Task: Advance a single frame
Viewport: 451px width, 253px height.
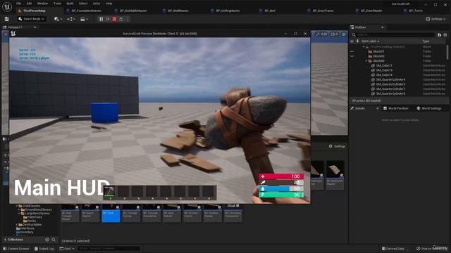Action: click(108, 19)
